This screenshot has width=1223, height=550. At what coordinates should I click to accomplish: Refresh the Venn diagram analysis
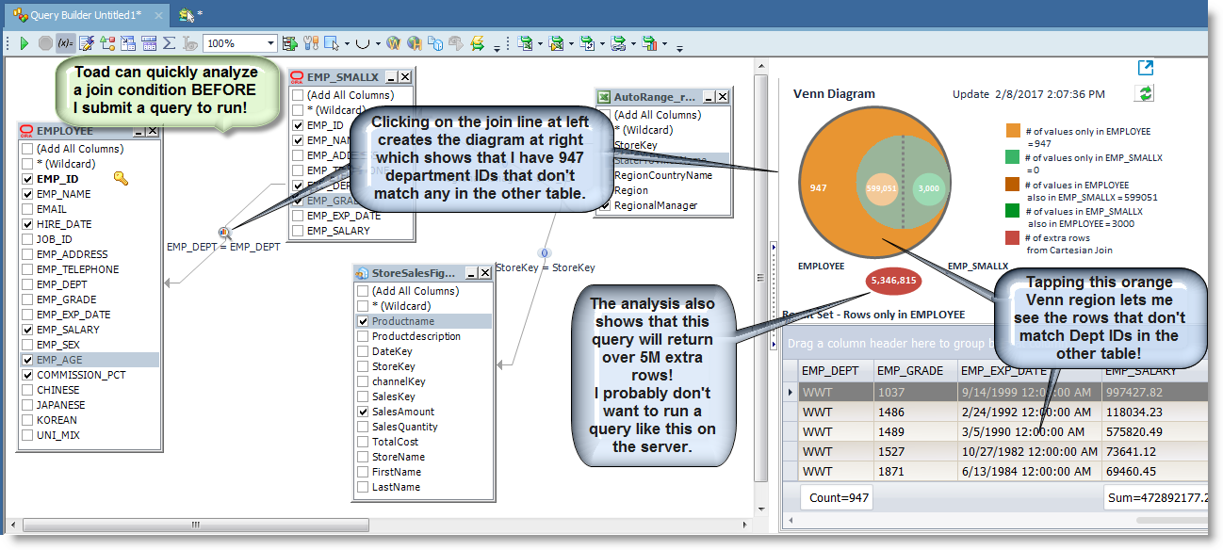(1146, 93)
